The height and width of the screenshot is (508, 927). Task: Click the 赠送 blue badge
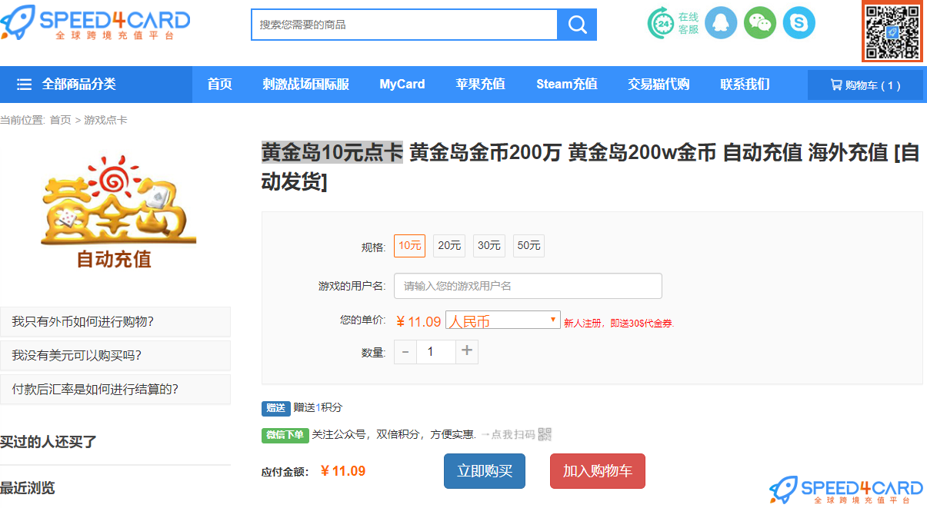pyautogui.click(x=276, y=408)
